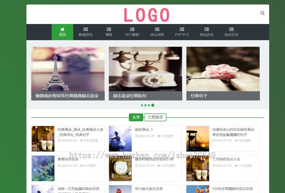The height and width of the screenshot is (193, 285).
Task: Select the fourth active carousel dot
Action: coord(153,105)
